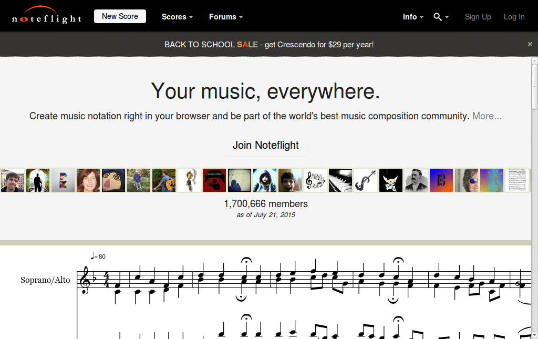The height and width of the screenshot is (339, 538).
Task: Open avatar with treble clef and notes
Action: click(x=315, y=180)
